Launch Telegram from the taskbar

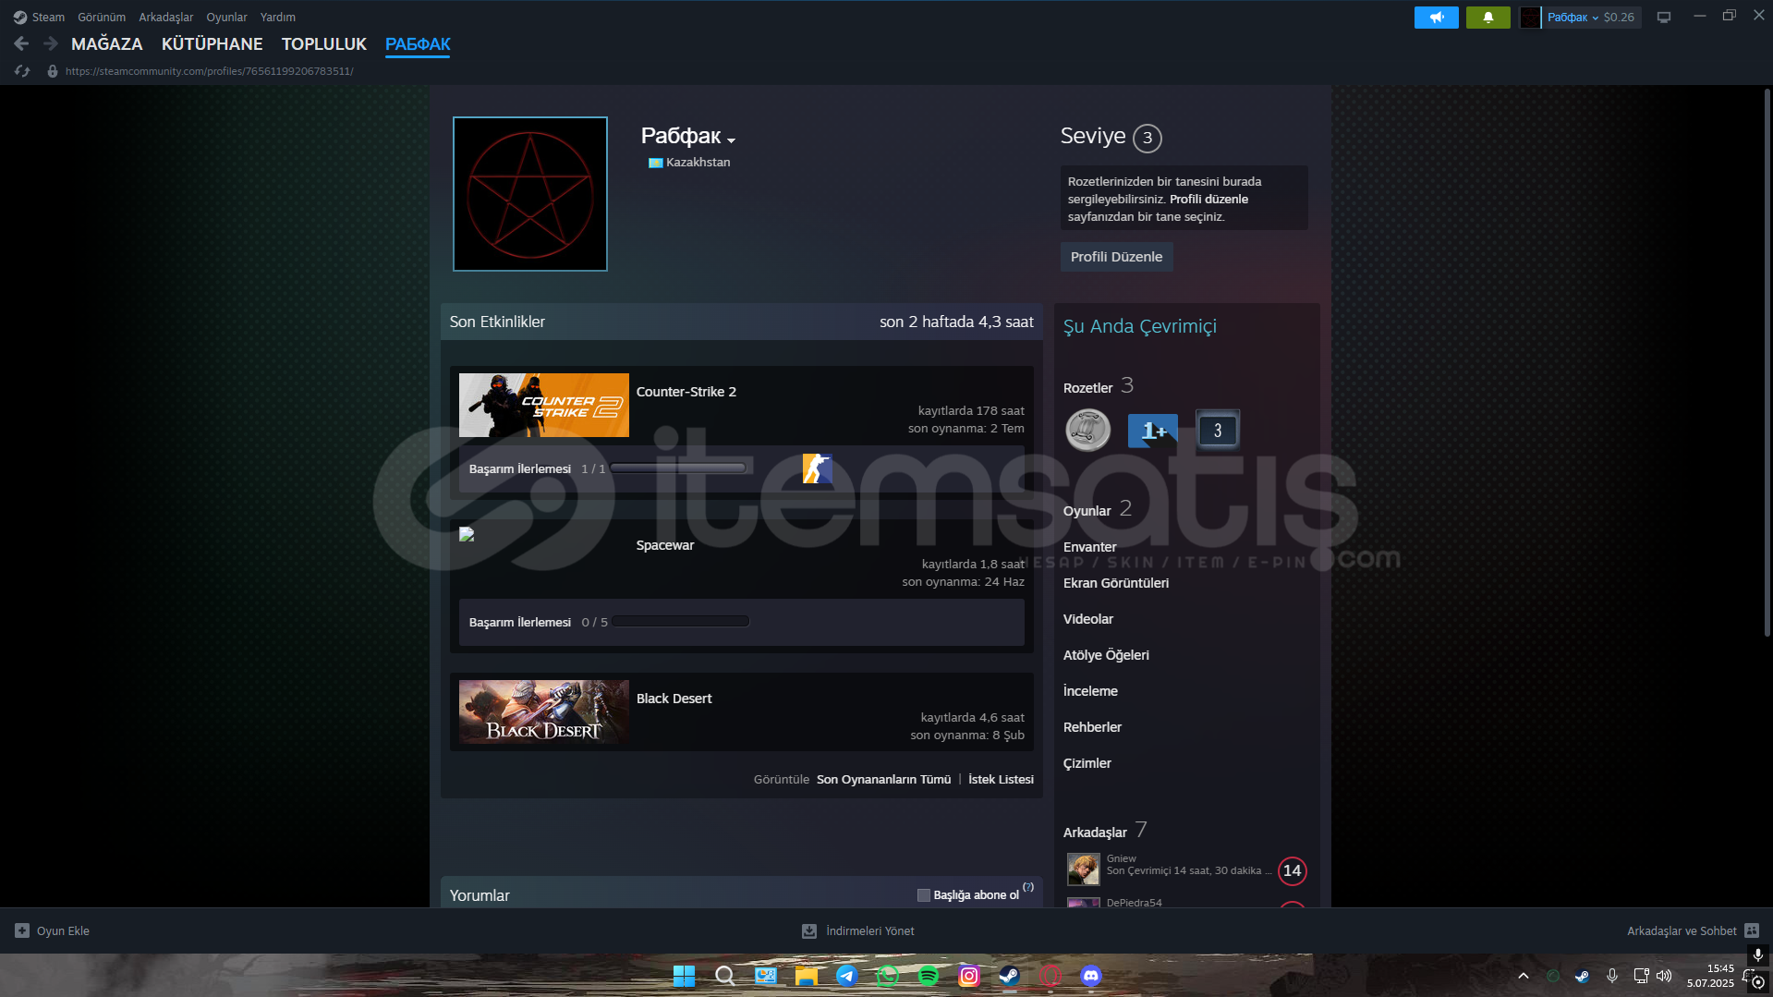(847, 976)
